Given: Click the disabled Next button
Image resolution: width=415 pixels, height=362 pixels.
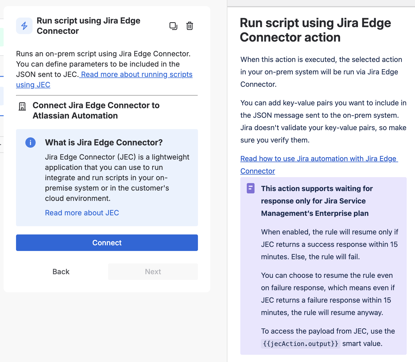Looking at the screenshot, I should 153,271.
